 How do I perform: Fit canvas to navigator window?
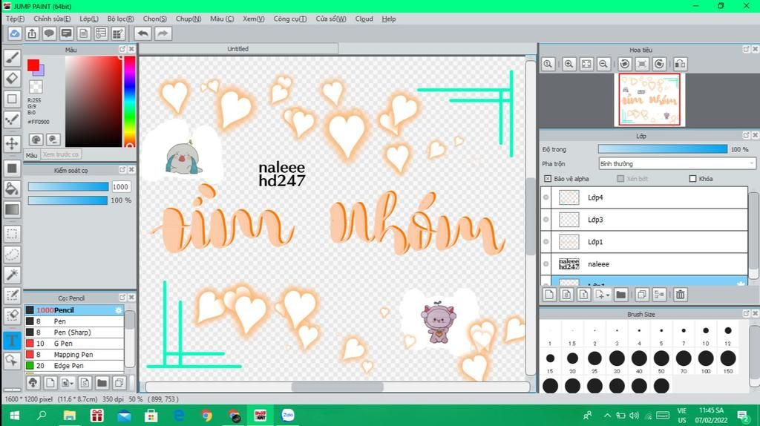click(x=586, y=64)
